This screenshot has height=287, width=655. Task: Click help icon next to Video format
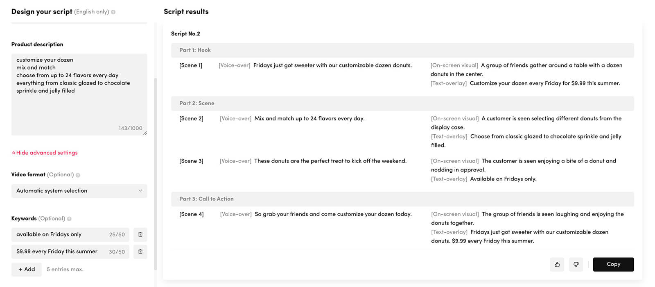[78, 175]
